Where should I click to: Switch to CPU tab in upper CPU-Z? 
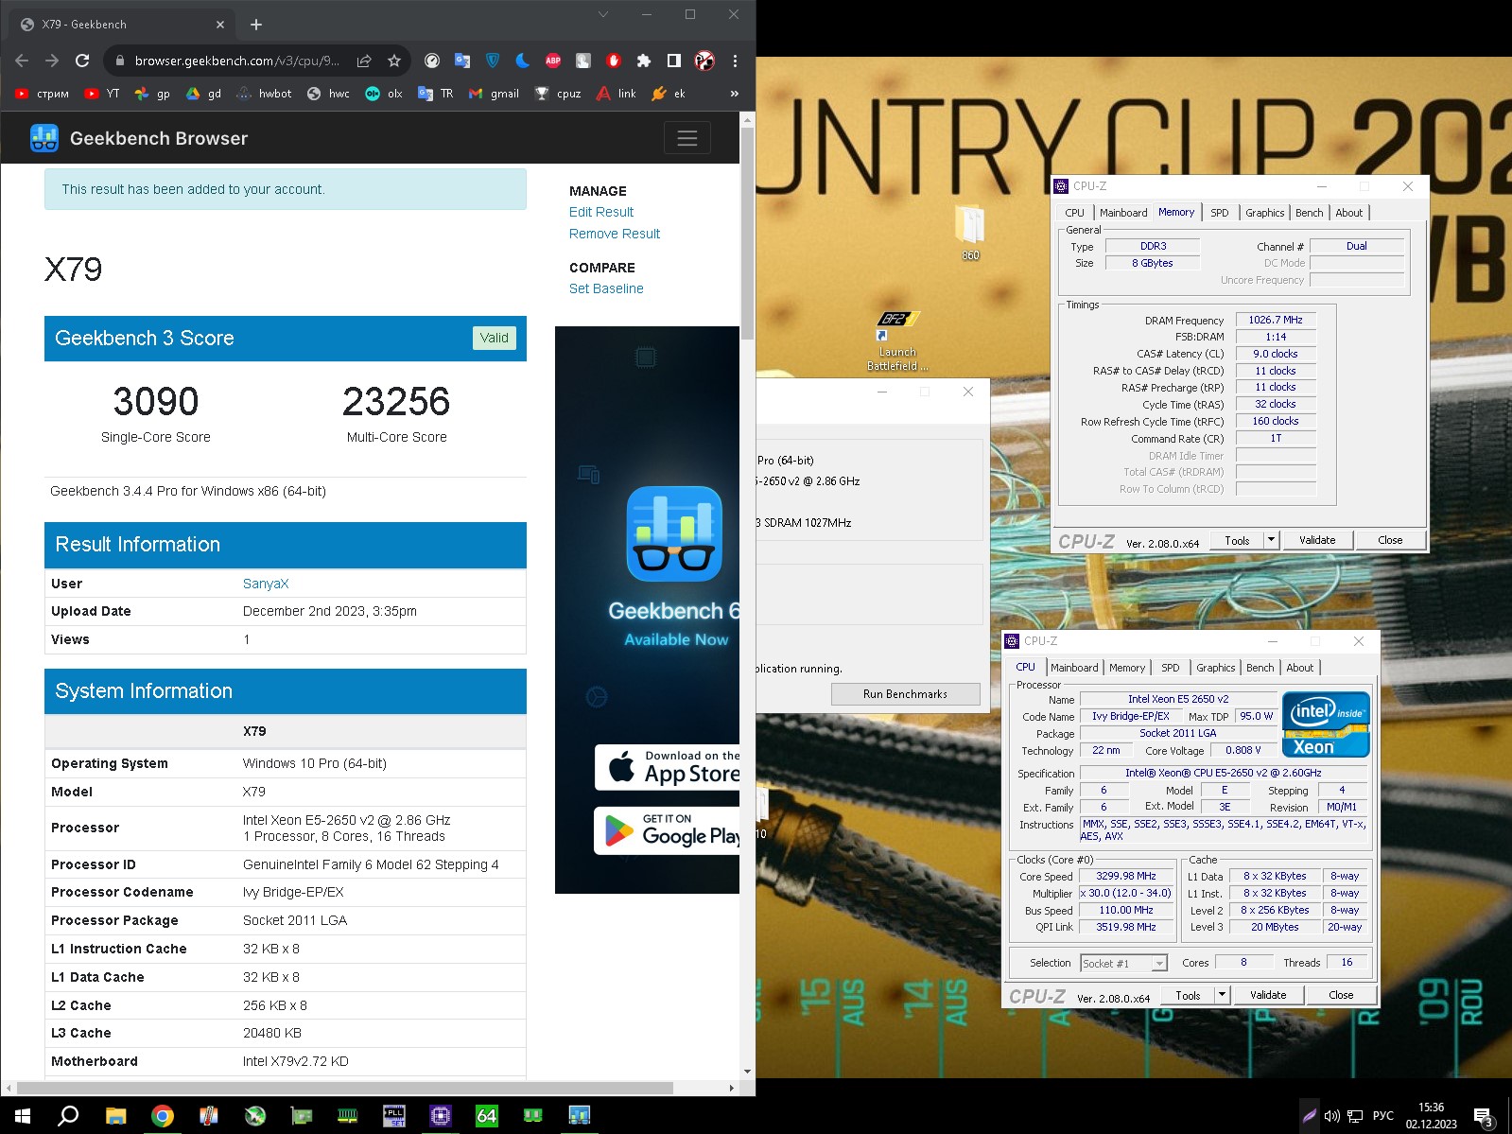(1075, 213)
